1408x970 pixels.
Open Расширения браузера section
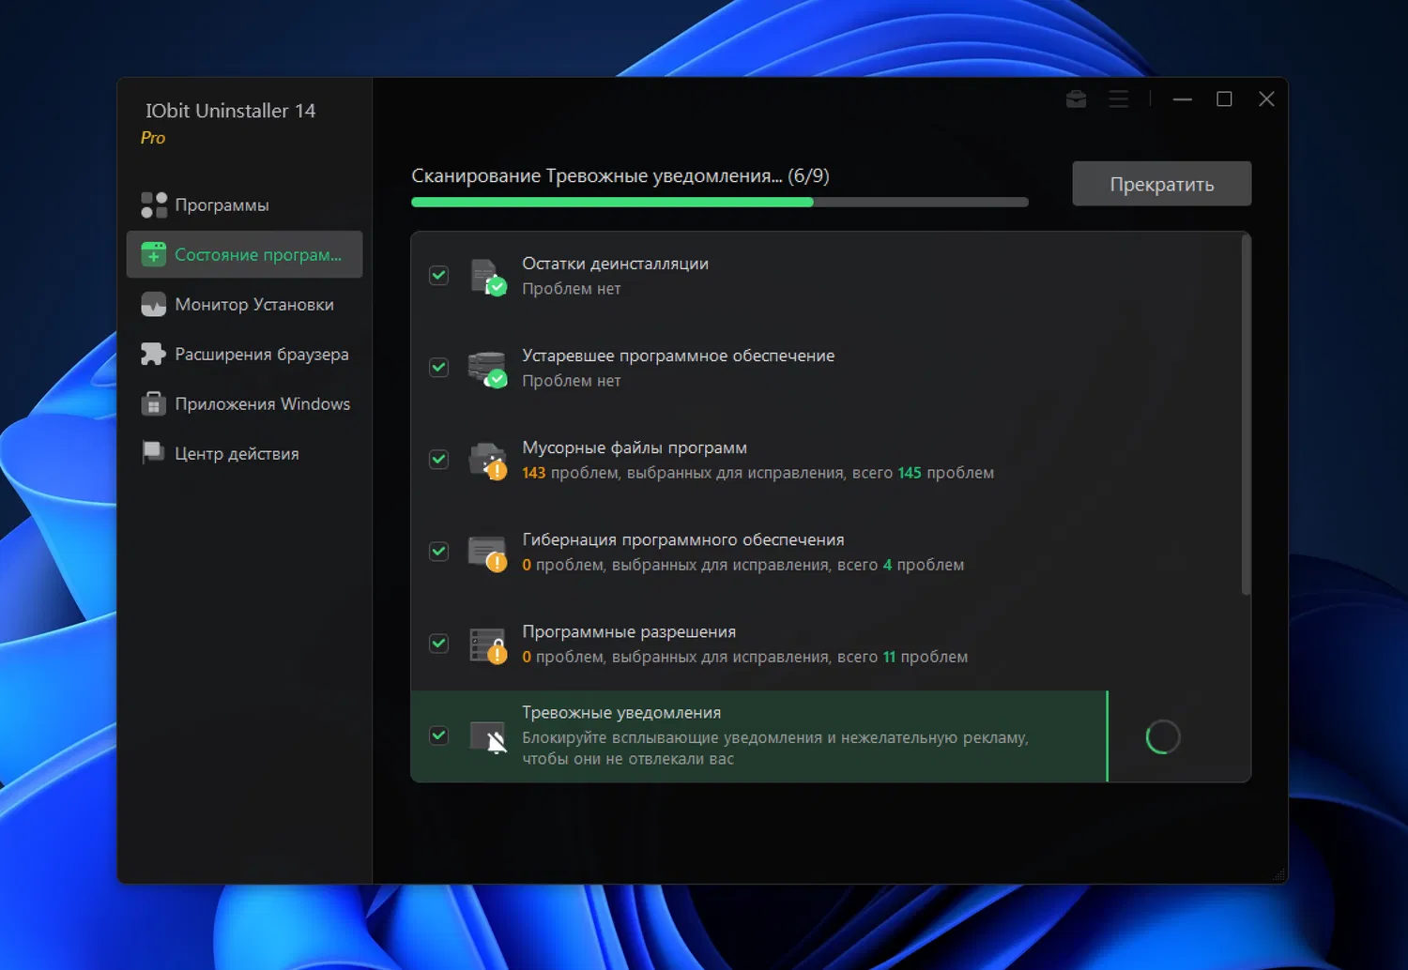click(244, 354)
